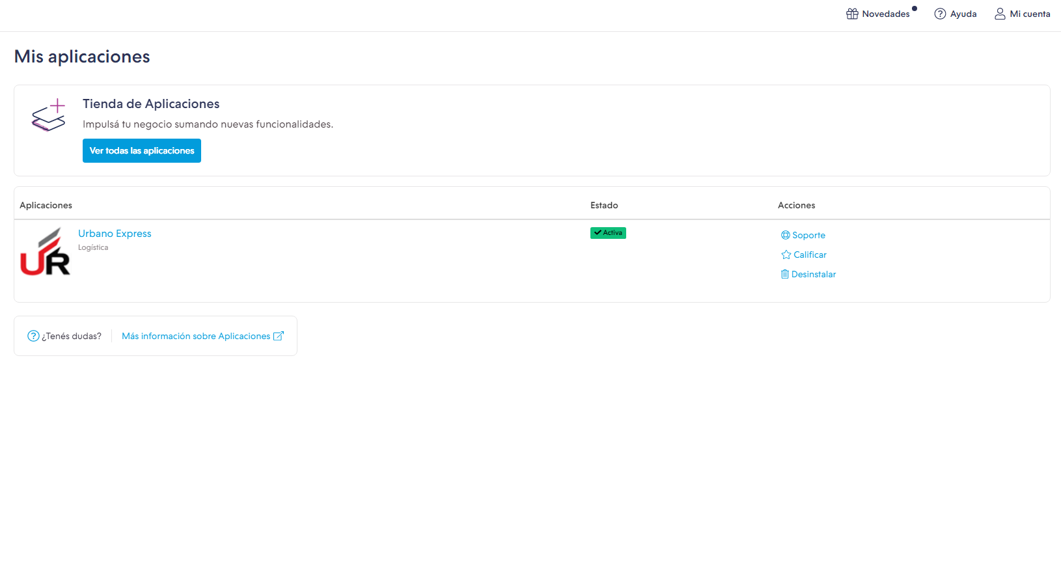Click the Estado column header

point(604,205)
